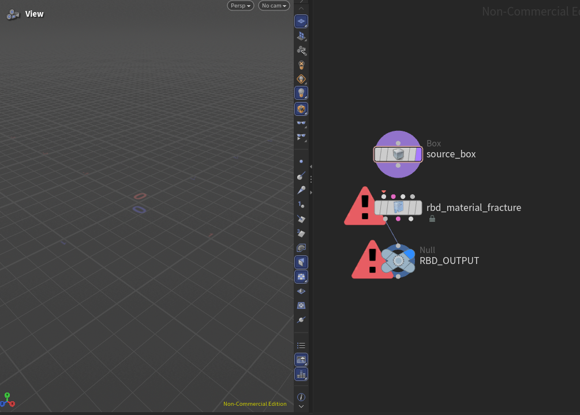Click RBD_OUTPUT output connector dot
The image size is (580, 415).
point(398,277)
